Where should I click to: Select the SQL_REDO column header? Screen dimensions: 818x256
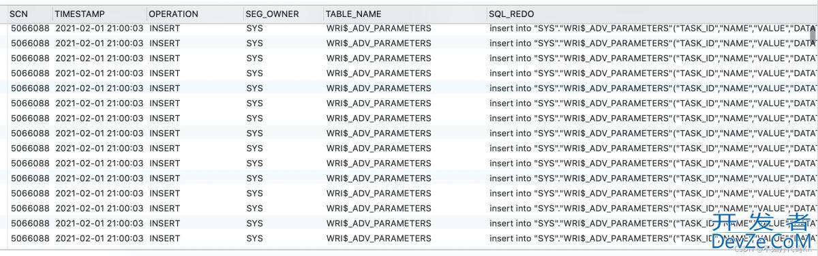652,14
